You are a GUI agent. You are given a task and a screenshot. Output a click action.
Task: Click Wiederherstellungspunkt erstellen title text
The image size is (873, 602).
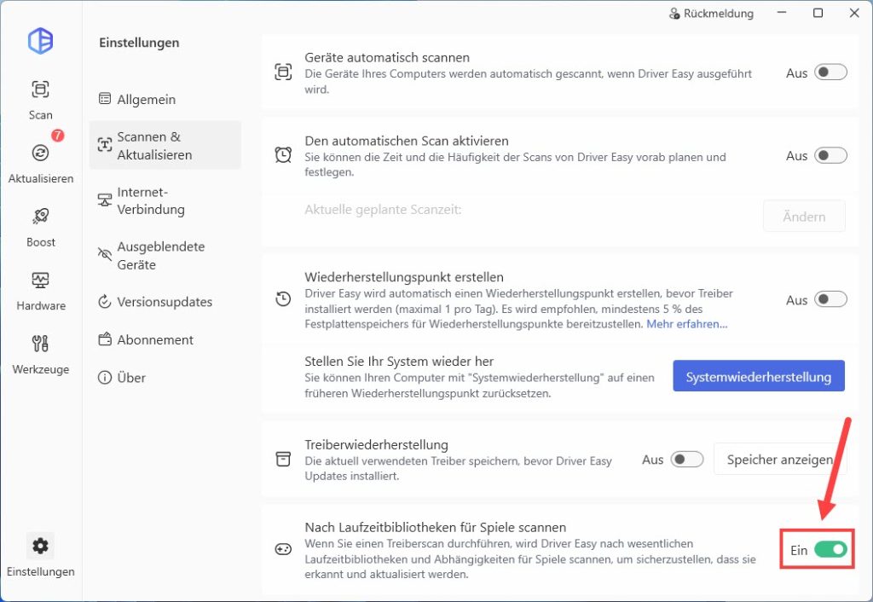click(x=404, y=277)
